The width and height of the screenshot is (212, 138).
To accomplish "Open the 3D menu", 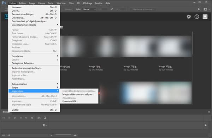I will click(78, 3).
